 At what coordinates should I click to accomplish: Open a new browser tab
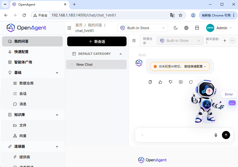[74, 4]
